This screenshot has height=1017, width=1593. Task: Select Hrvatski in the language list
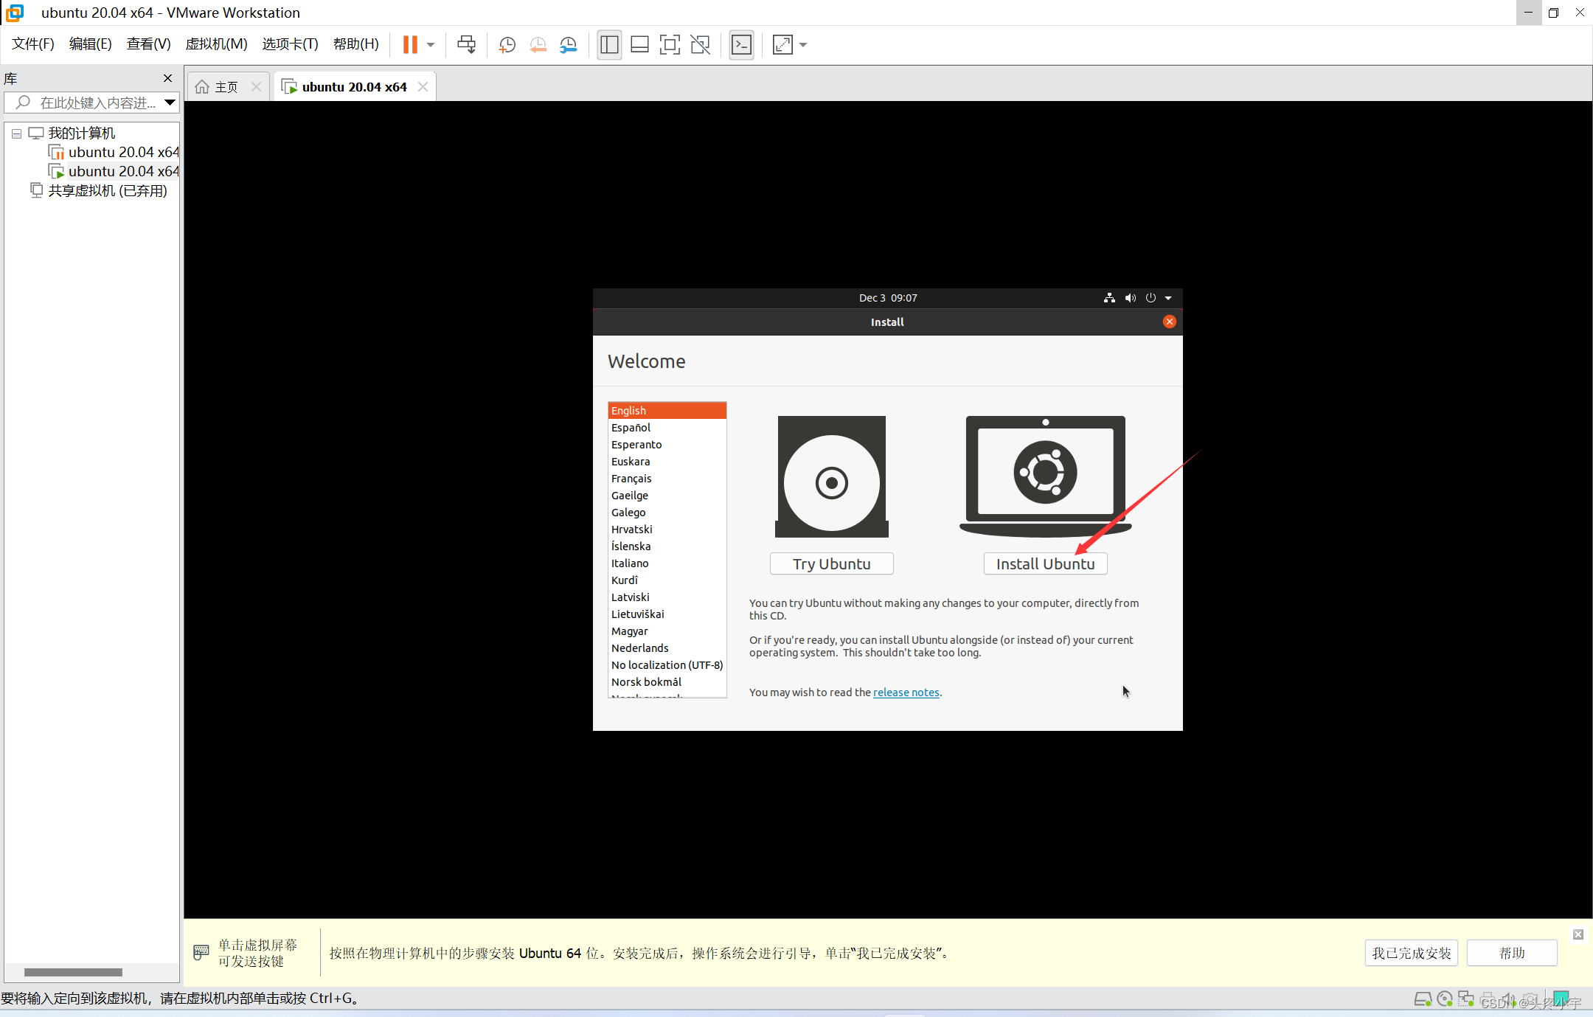pos(667,530)
